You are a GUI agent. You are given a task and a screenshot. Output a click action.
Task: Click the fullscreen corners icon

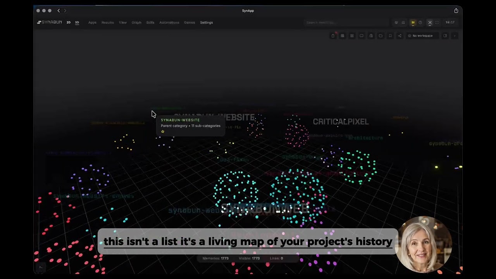click(437, 22)
